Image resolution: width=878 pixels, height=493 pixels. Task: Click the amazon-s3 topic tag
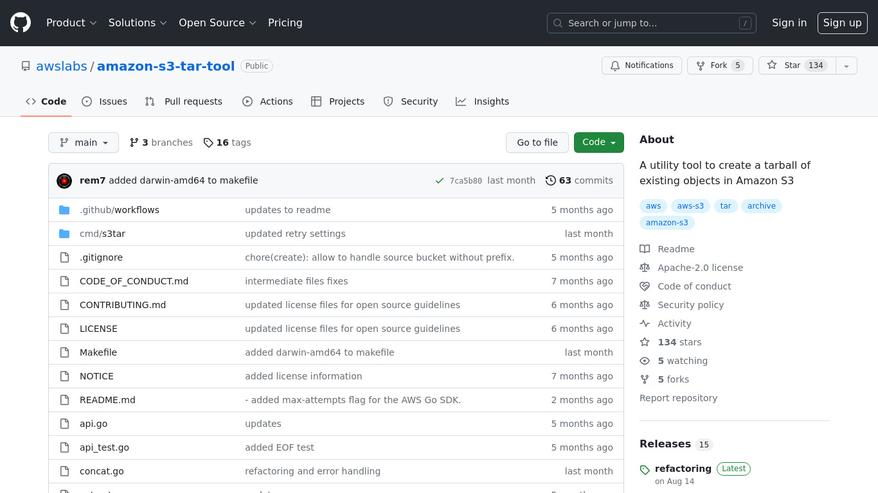coord(667,223)
